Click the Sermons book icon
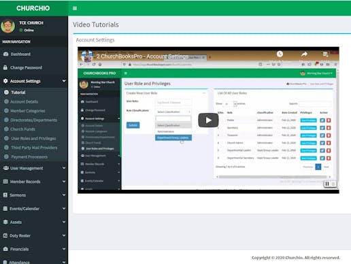The height and width of the screenshot is (264, 351). point(5,195)
